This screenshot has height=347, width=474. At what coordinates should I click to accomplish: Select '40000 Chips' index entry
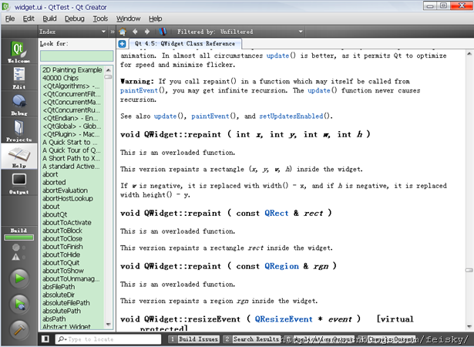72,78
